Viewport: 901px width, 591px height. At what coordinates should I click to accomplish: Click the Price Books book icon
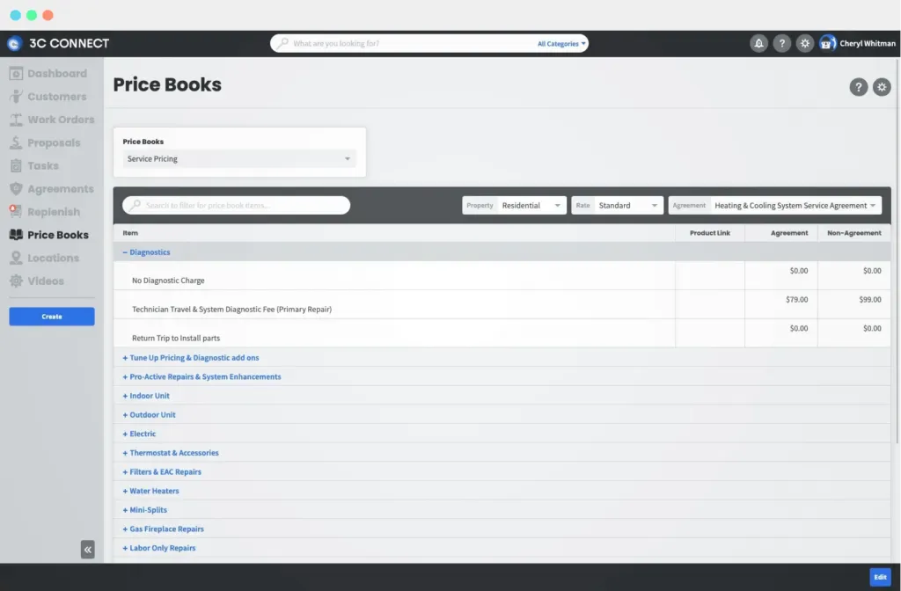point(16,234)
